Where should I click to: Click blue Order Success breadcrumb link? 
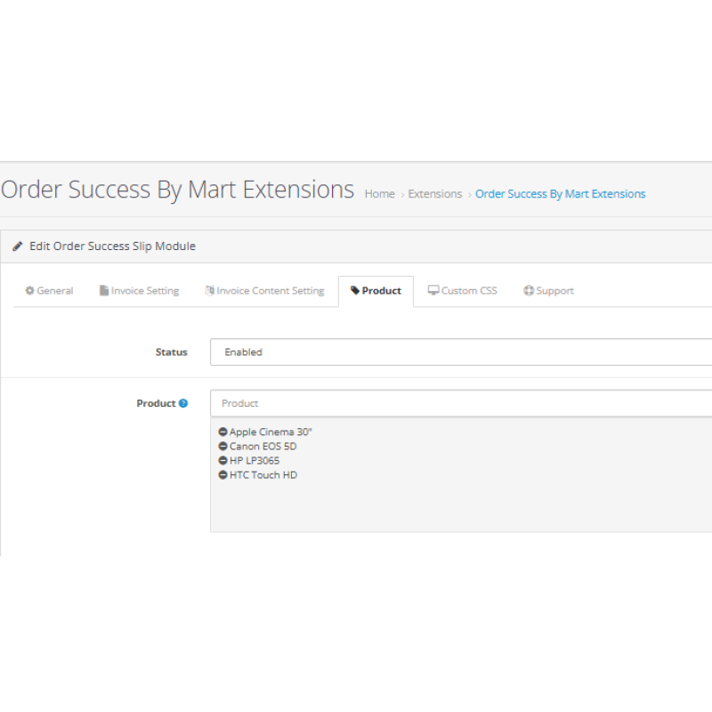[560, 194]
